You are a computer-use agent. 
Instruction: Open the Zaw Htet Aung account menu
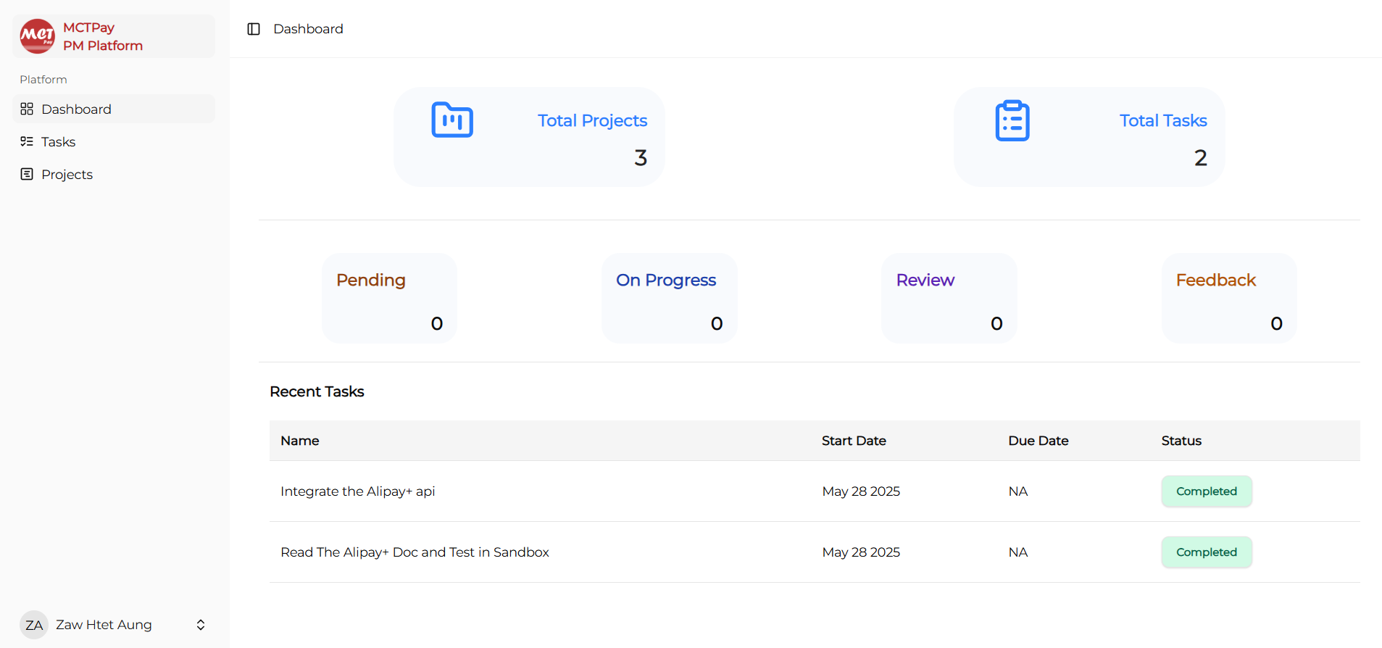104,625
